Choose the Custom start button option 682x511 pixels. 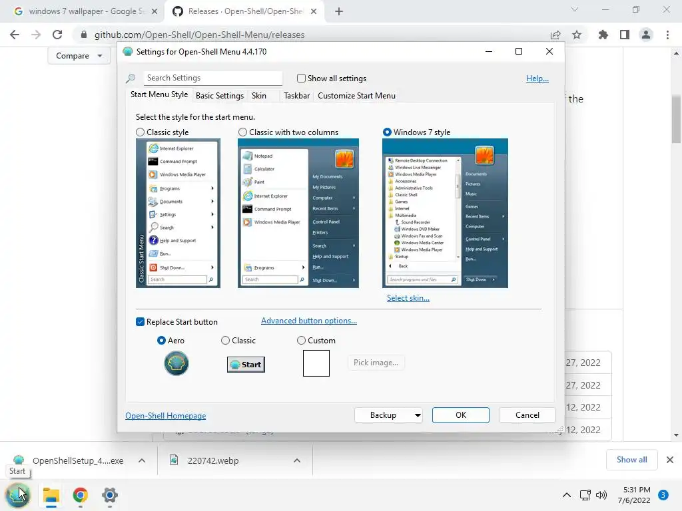[301, 341]
